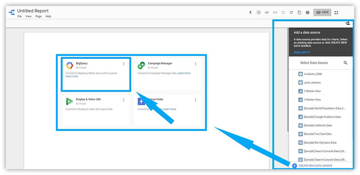Image resolution: width=360 pixels, height=175 pixels.
Task: Switch to VIEW mode
Action: (x=322, y=12)
